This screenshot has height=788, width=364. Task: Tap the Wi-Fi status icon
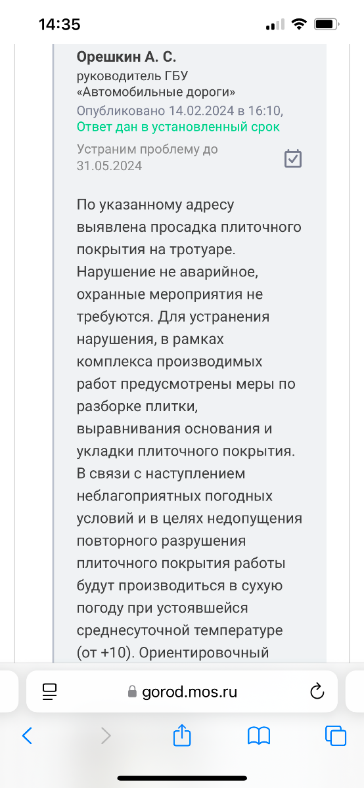pos(300,24)
